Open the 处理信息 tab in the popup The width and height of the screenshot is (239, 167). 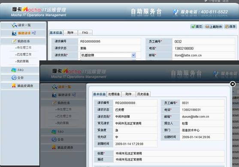tap(114, 94)
